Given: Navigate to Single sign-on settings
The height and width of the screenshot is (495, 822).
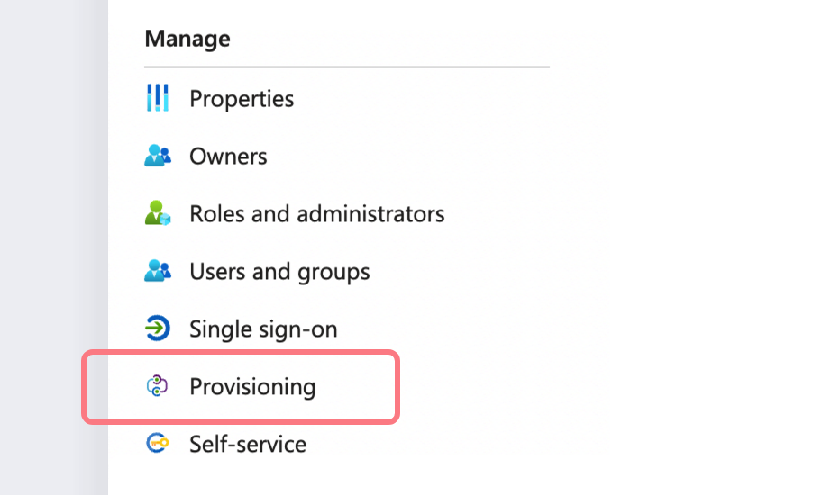Looking at the screenshot, I should (x=263, y=328).
